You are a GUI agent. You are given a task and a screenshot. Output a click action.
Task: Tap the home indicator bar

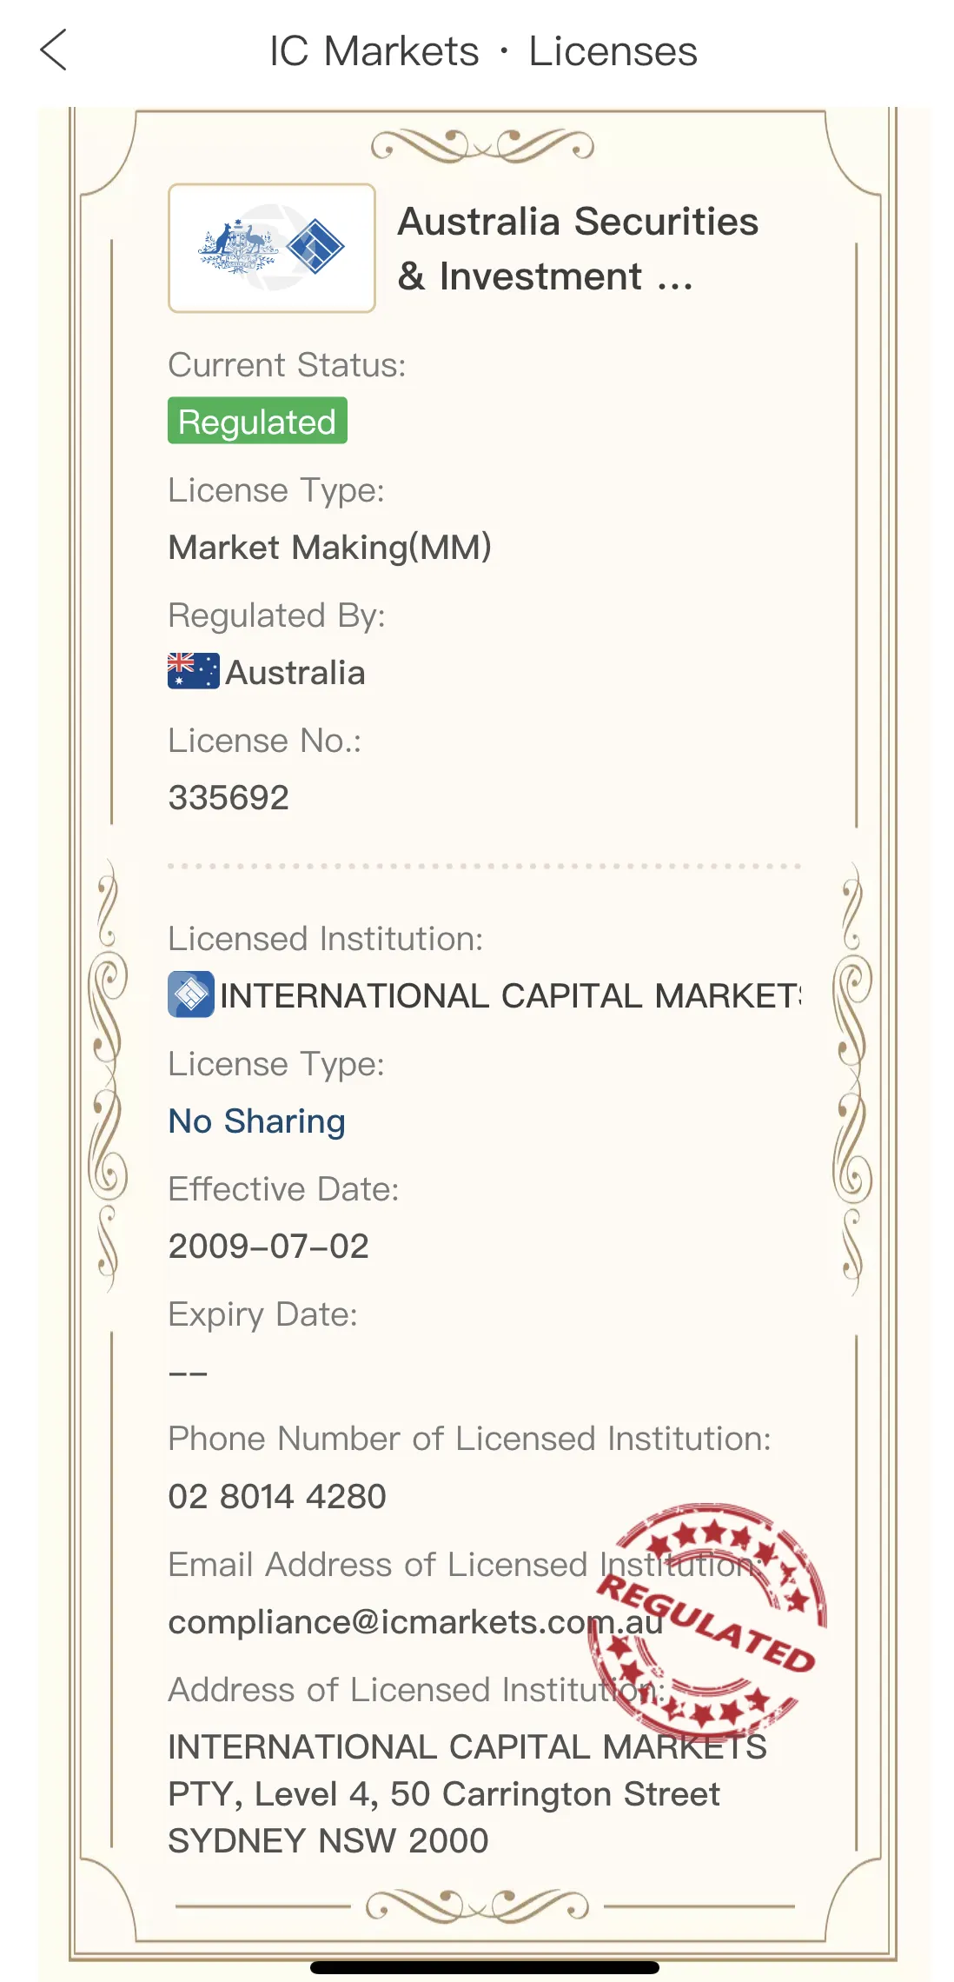(x=485, y=1967)
